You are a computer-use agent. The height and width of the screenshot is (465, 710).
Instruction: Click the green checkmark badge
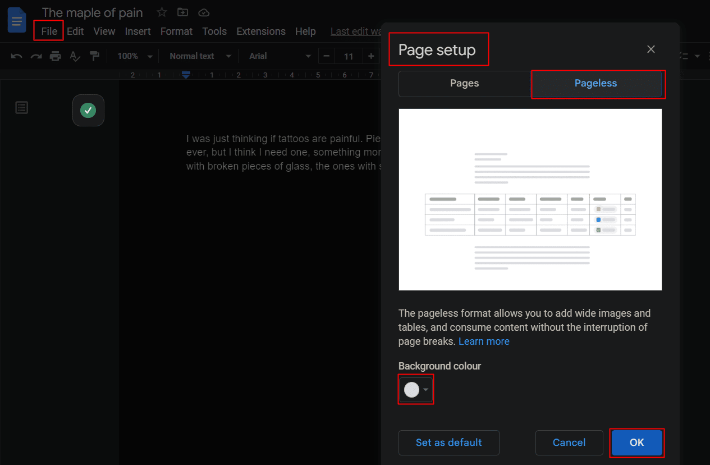(88, 110)
